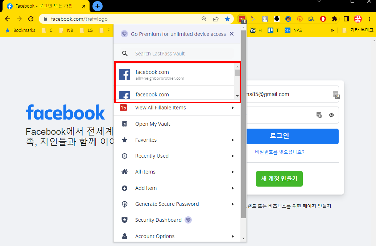Click the side panel icon in toolbar
376x246 pixels.
(x=346, y=19)
